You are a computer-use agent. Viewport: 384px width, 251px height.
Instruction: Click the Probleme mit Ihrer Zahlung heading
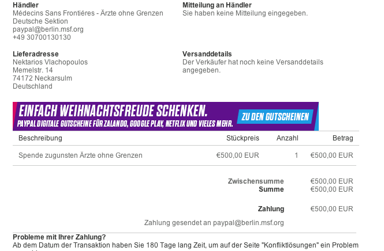pyautogui.click(x=59, y=237)
